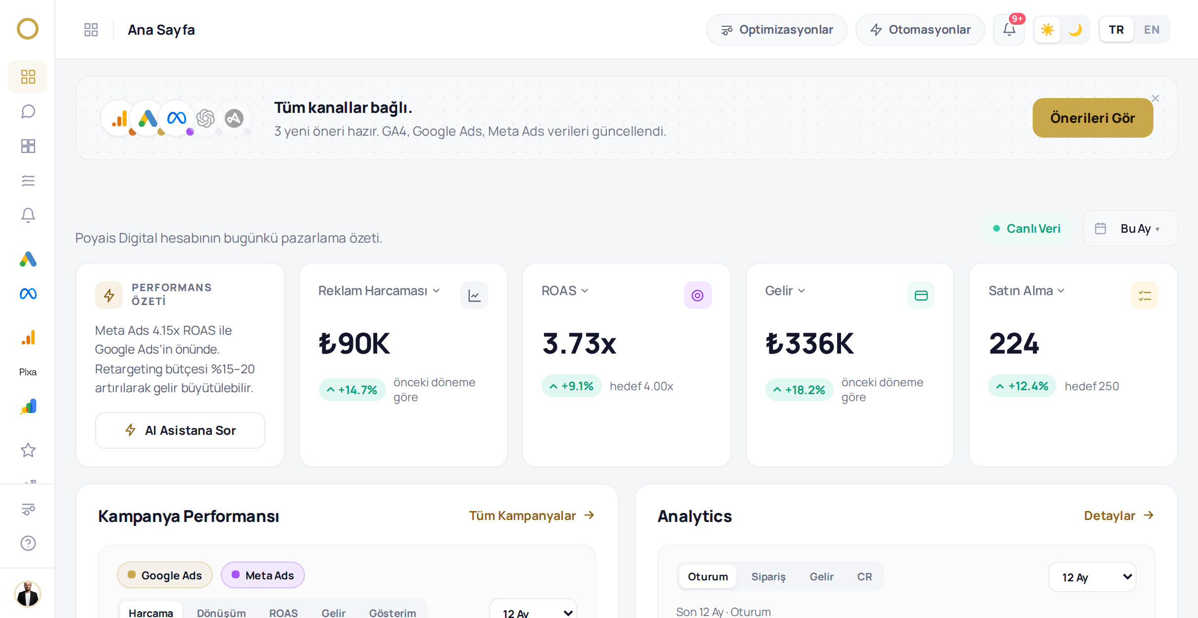The image size is (1198, 618).
Task: Dismiss the channels banner with close X
Action: coord(1155,99)
